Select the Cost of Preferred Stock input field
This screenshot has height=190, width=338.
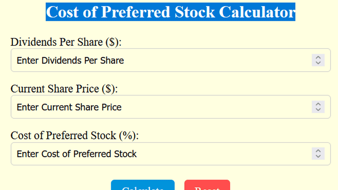[171, 154]
